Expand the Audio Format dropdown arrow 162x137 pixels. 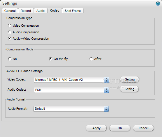[106, 109]
